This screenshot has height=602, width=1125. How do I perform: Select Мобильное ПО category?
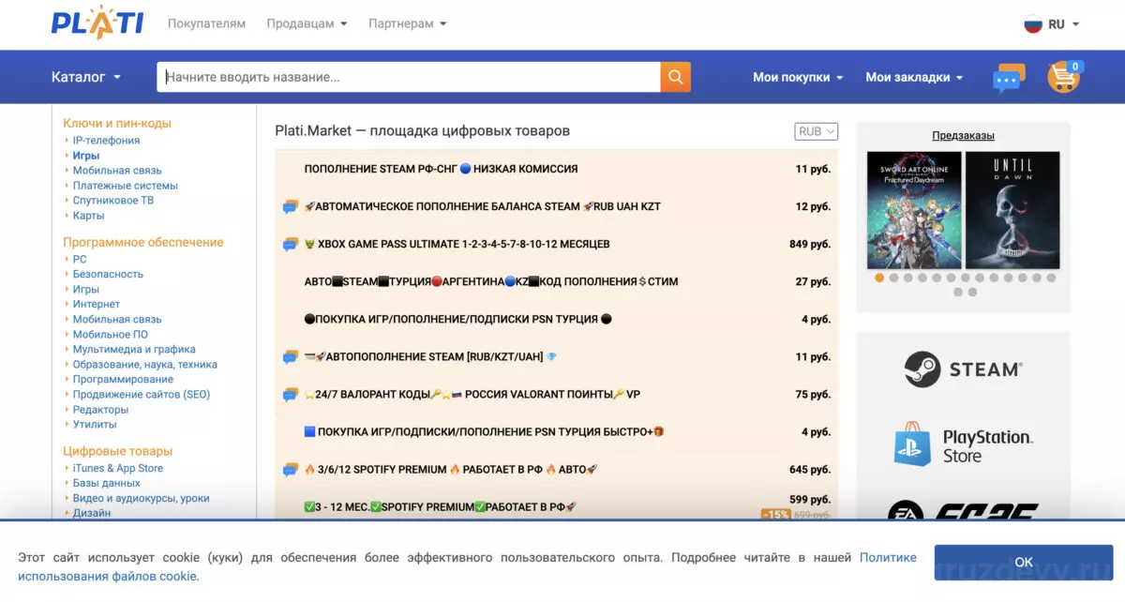[x=111, y=335]
